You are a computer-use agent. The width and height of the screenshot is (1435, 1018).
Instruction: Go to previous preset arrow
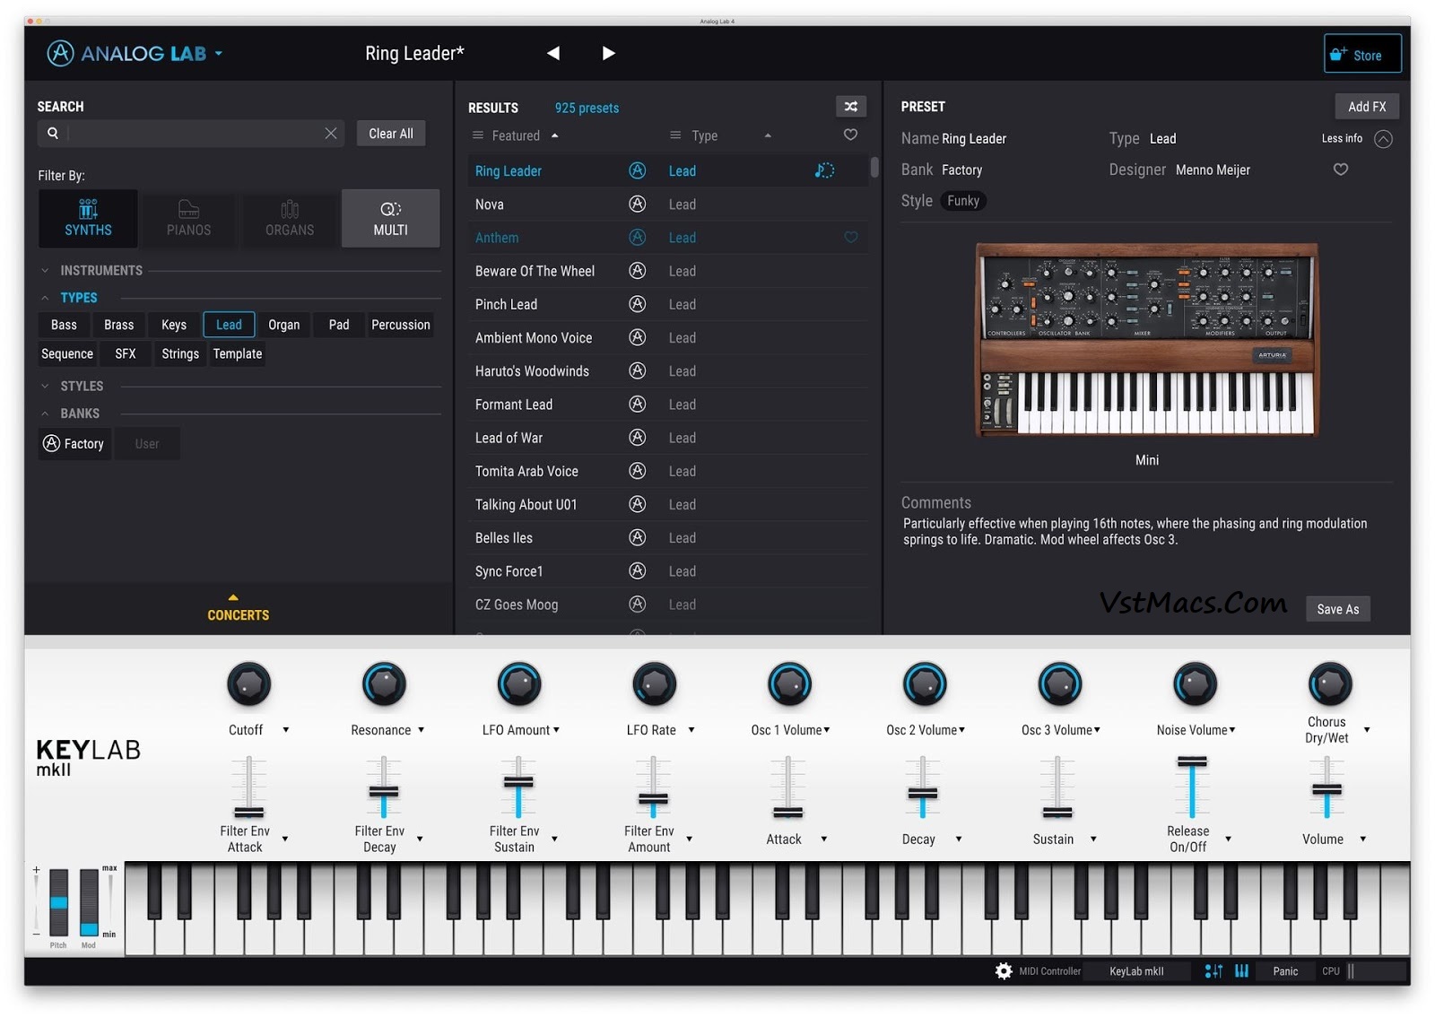553,53
